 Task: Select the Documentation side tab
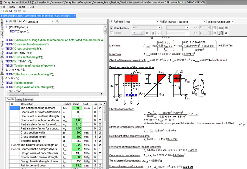pos(2,66)
